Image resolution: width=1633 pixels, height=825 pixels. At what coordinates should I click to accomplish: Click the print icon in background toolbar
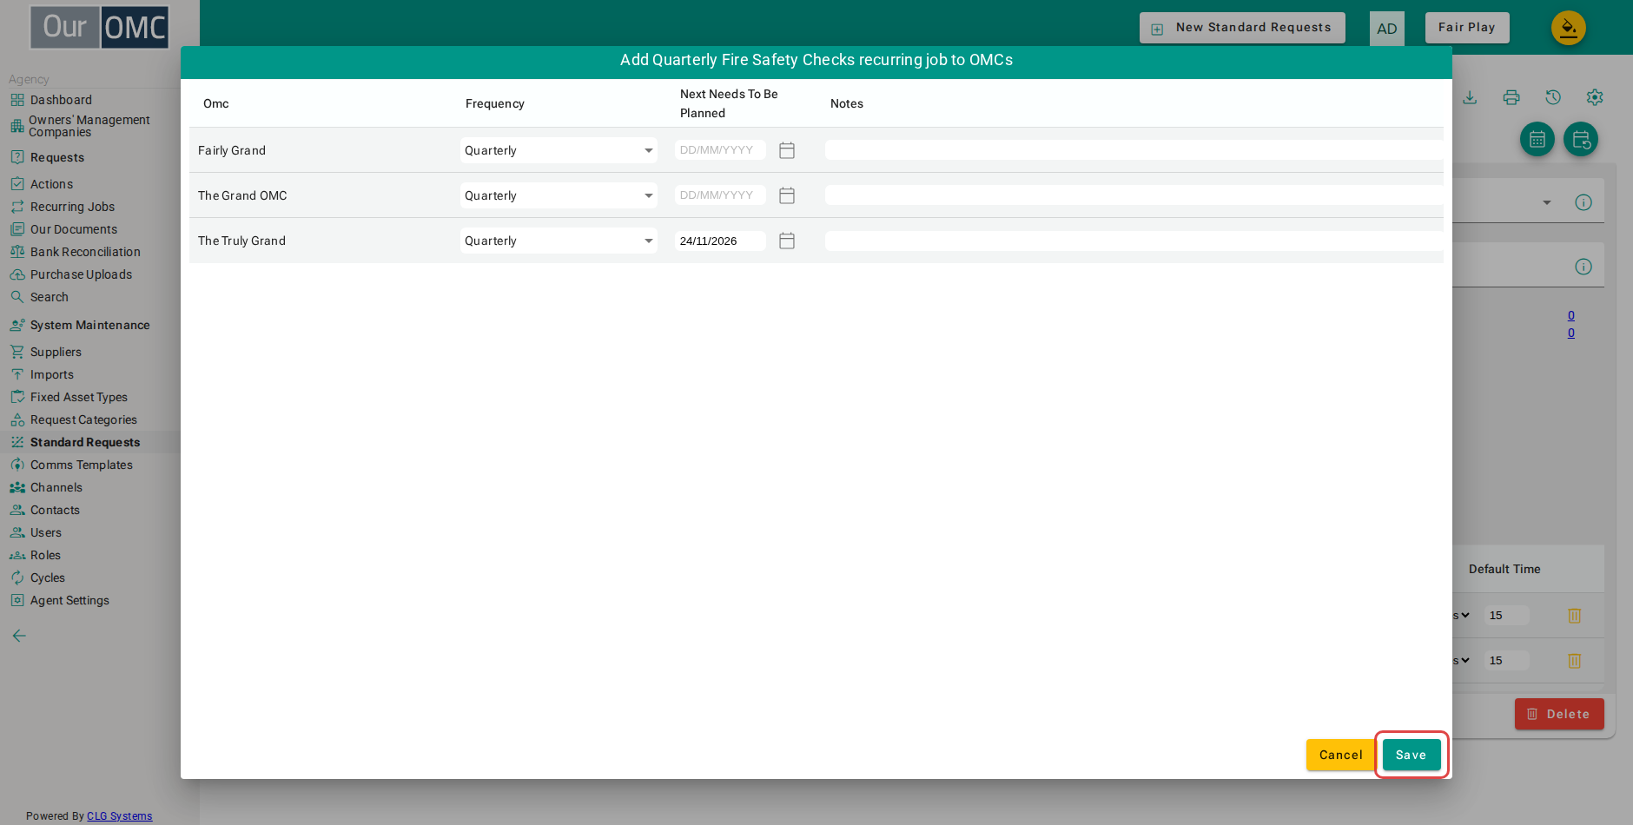(1511, 97)
